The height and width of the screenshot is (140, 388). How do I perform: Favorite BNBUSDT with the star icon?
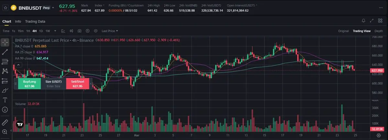coord(6,8)
